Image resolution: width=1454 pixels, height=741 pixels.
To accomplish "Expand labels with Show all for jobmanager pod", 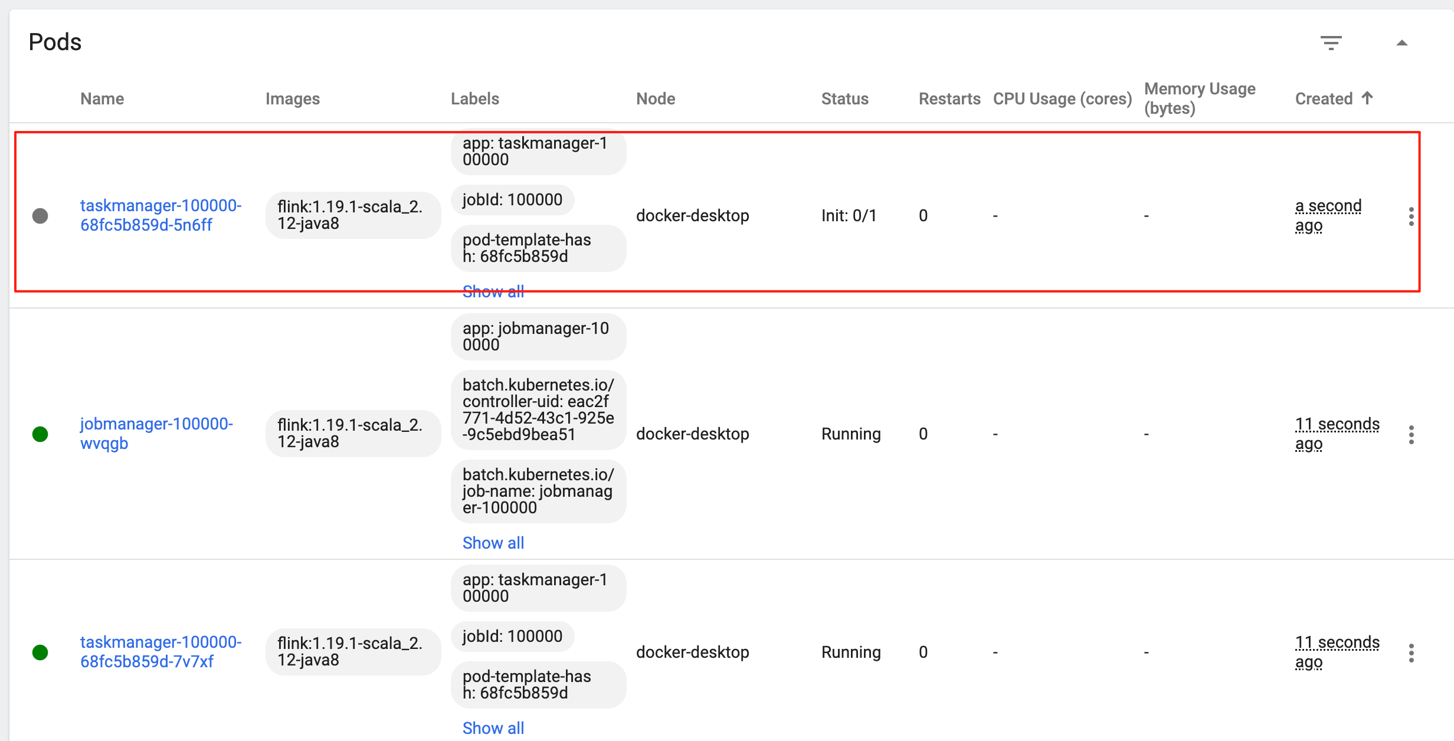I will click(493, 543).
